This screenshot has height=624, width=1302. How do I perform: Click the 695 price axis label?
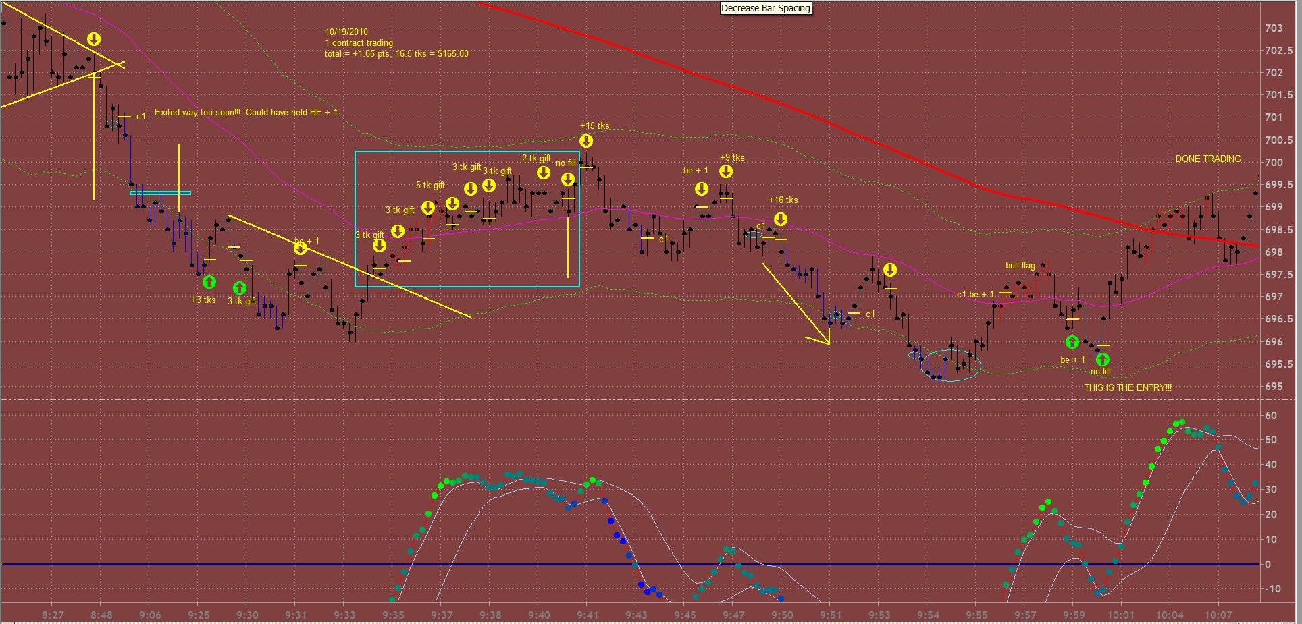pyautogui.click(x=1274, y=386)
